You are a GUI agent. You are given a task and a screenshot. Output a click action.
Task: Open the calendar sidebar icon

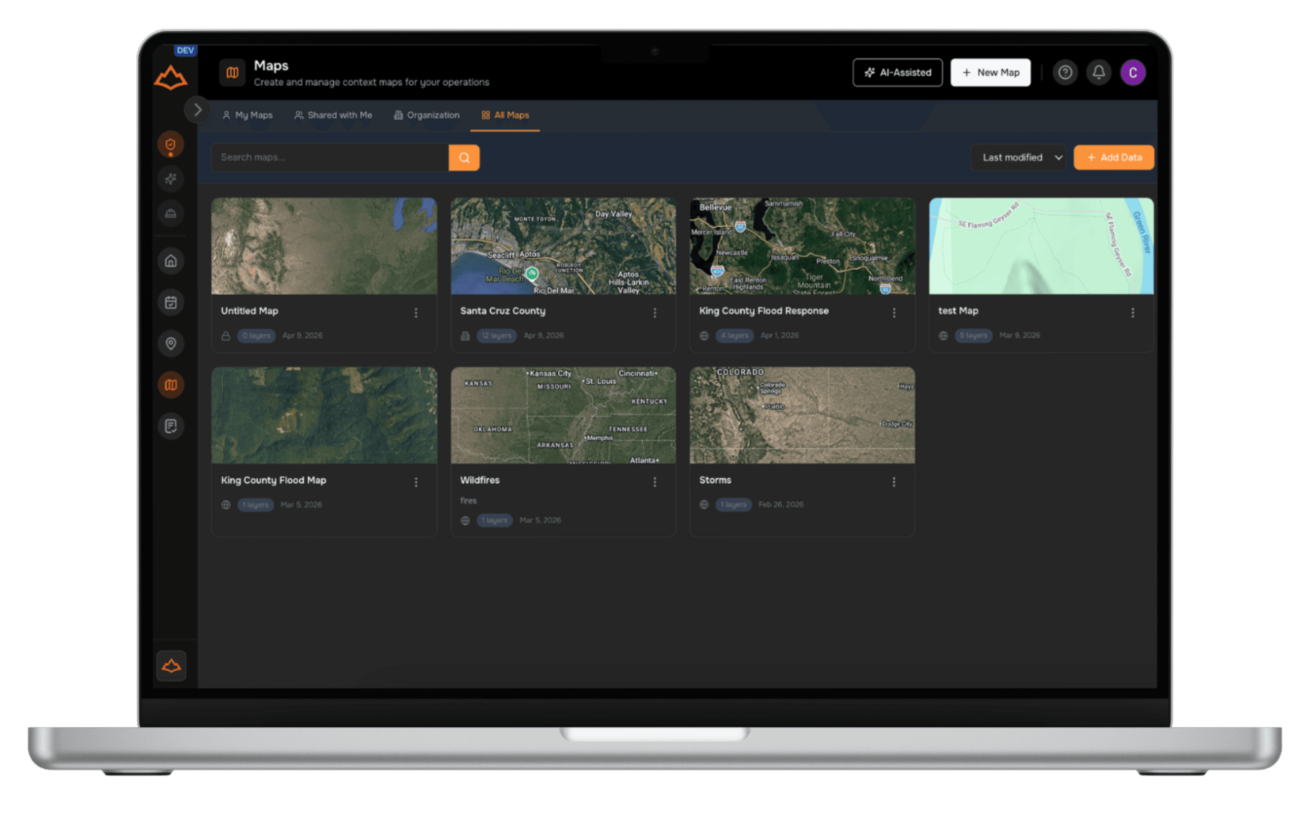pyautogui.click(x=170, y=303)
